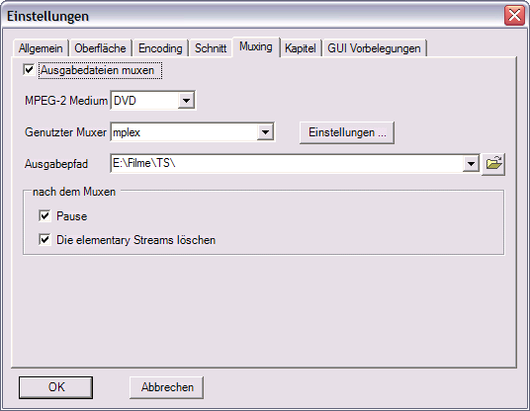Open the Oberfläche tab

pyautogui.click(x=100, y=48)
